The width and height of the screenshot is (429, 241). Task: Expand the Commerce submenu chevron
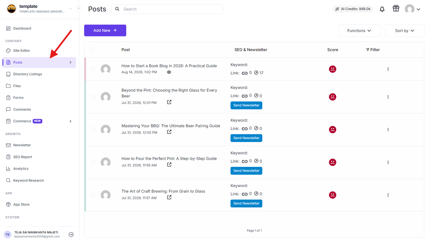[x=70, y=121]
